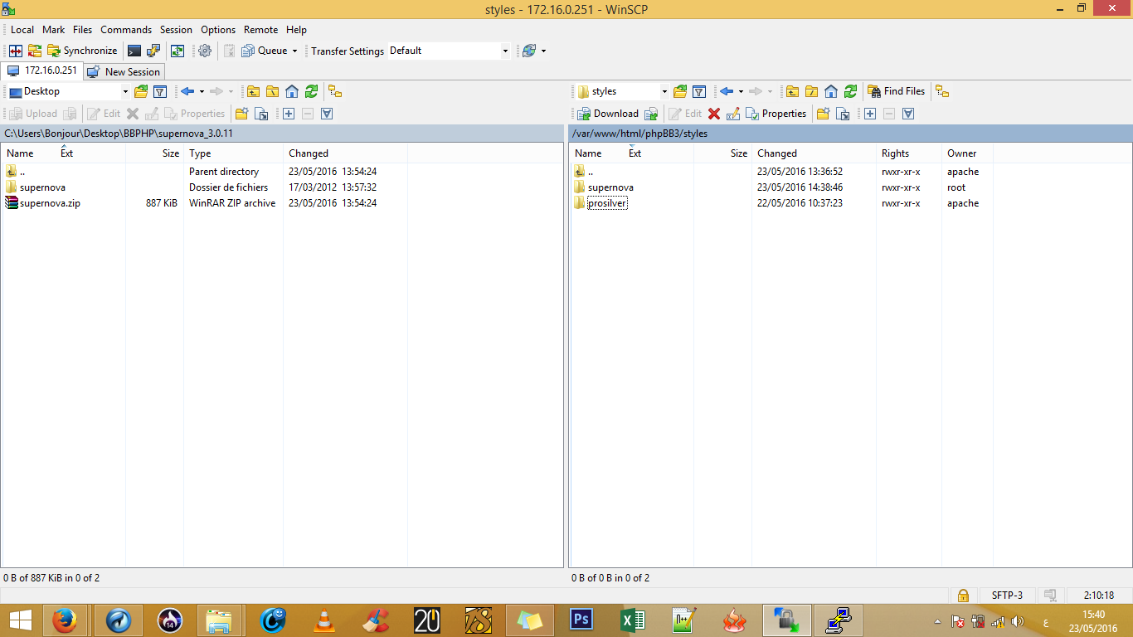Create new folder in local panel
The width and height of the screenshot is (1133, 637).
click(x=242, y=114)
